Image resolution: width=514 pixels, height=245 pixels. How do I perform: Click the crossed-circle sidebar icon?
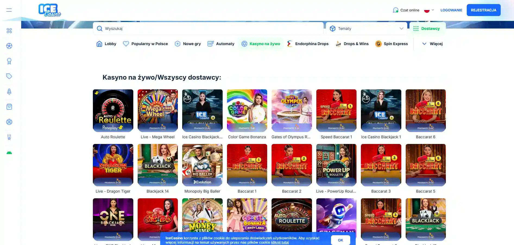pyautogui.click(x=9, y=122)
